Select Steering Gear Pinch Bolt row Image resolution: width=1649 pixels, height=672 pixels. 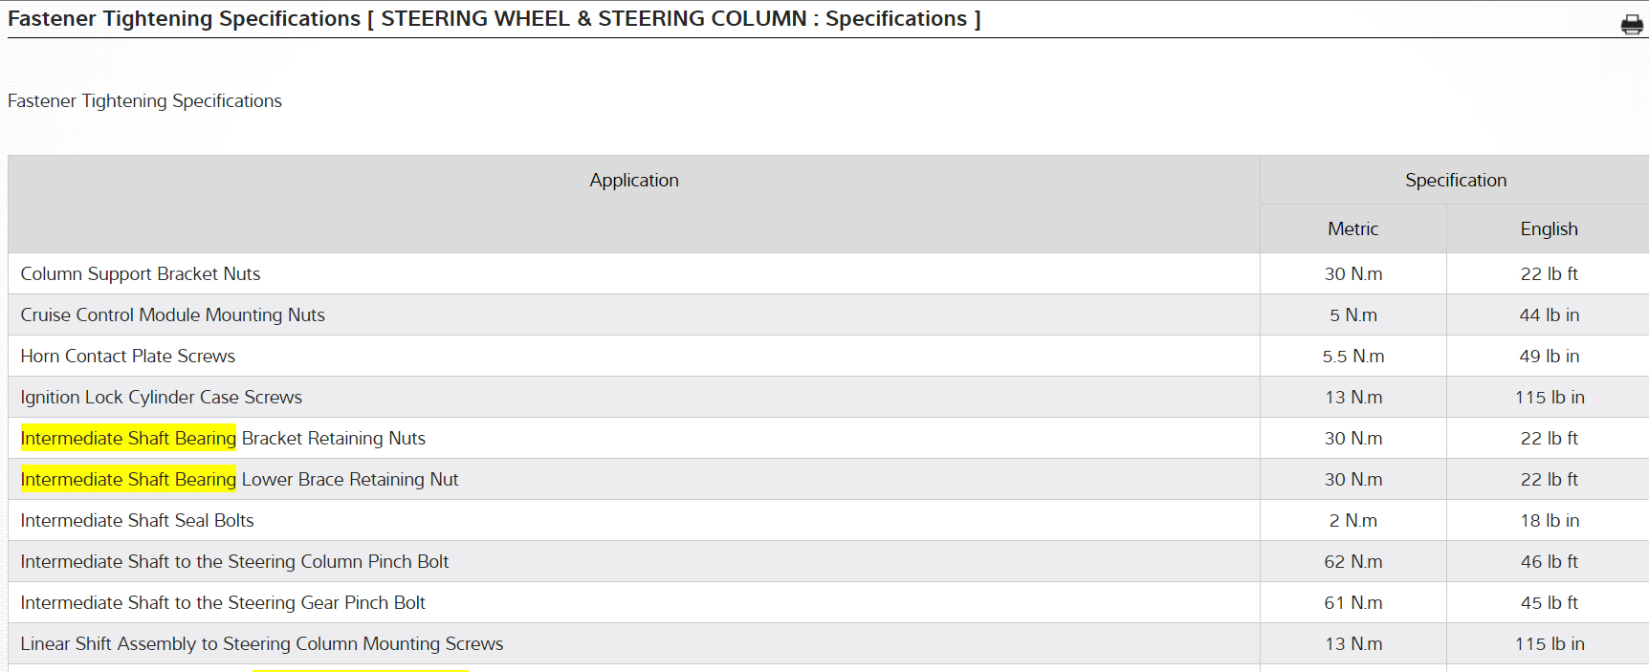[x=223, y=603]
